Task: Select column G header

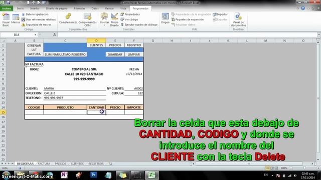Action: tap(152, 40)
